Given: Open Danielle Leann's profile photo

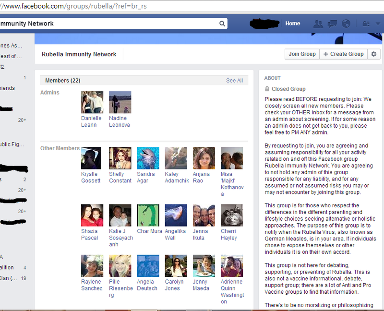Looking at the screenshot, I should coord(92,102).
